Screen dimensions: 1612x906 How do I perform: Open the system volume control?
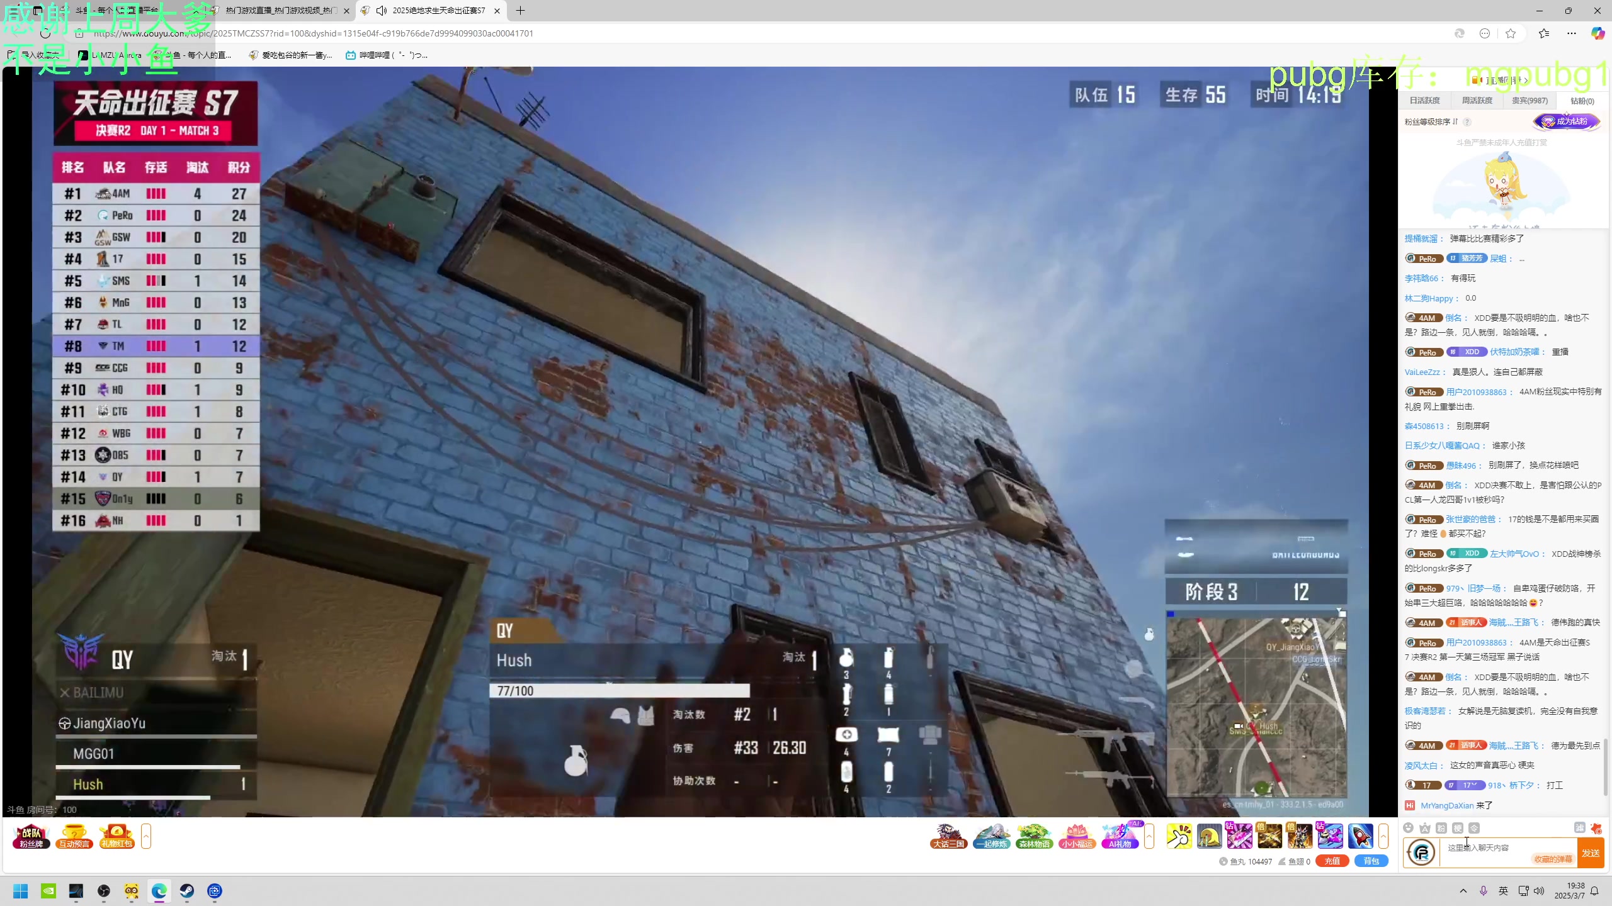tap(1539, 891)
